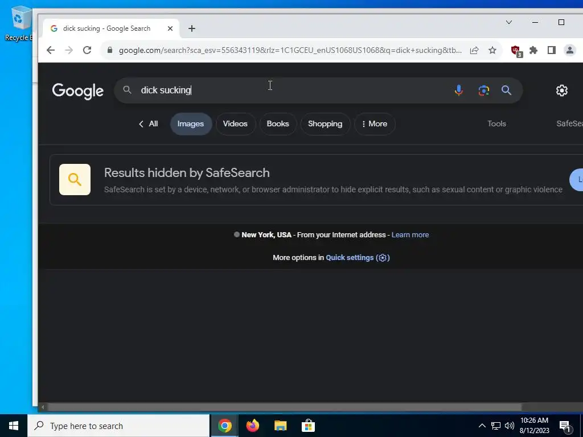Click the horizontal scrollbar at page bottom
Viewport: 583px width, 437px height.
click(x=285, y=407)
